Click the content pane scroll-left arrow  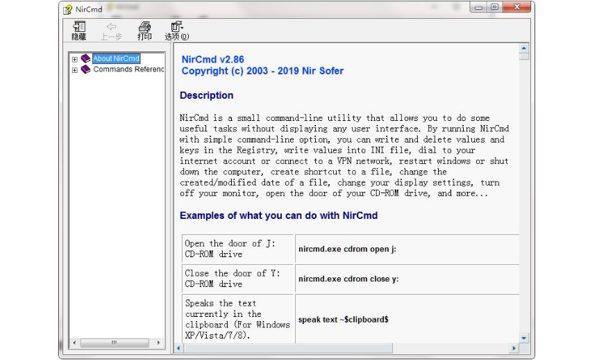(178, 347)
